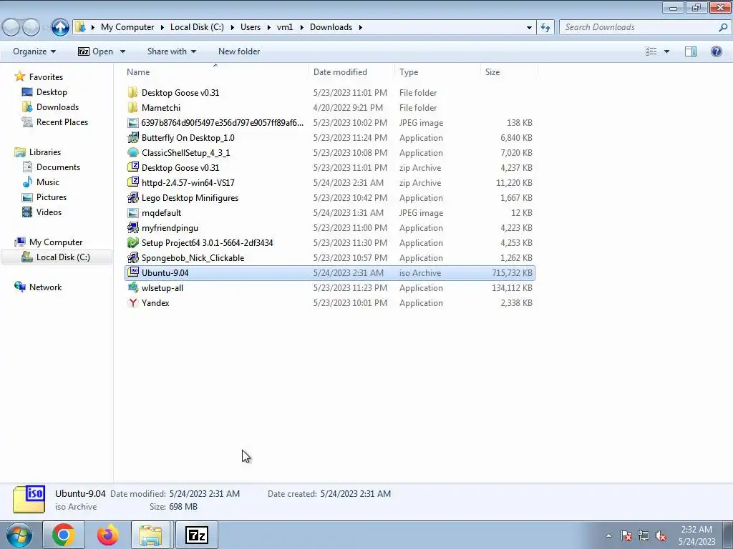733x549 pixels.
Task: Open the Pictures library
Action: click(x=52, y=197)
